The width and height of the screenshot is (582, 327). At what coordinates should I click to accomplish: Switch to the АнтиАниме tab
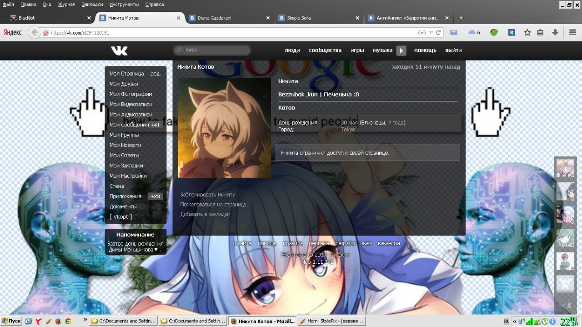408,18
